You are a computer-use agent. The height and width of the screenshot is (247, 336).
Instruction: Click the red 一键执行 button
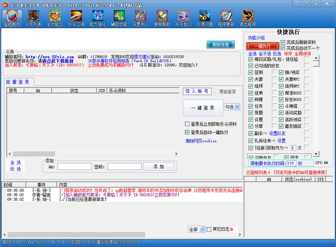263,45
